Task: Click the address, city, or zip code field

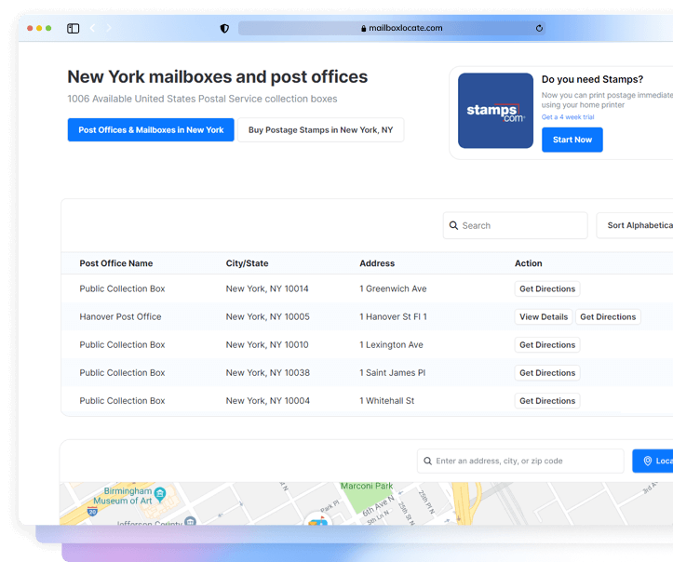Action: click(526, 461)
